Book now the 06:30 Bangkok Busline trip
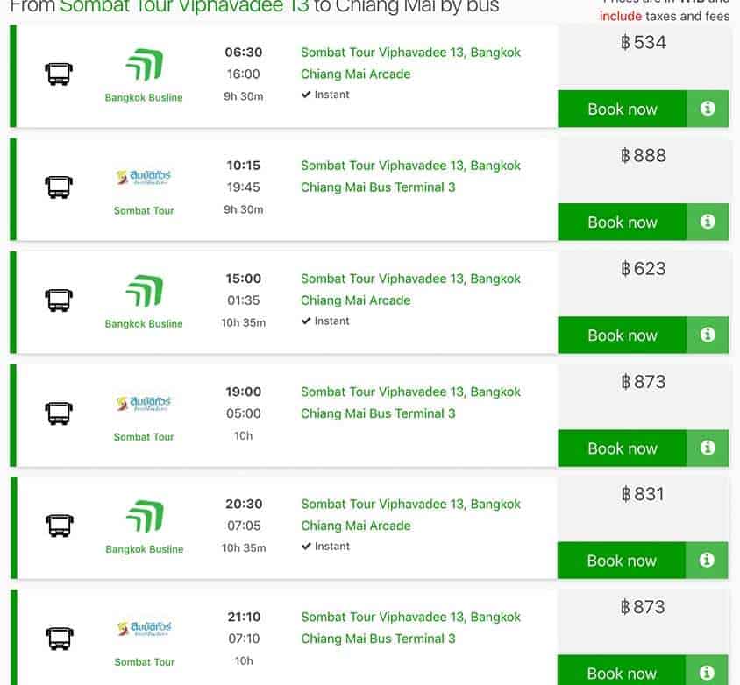The height and width of the screenshot is (685, 740). pos(622,109)
